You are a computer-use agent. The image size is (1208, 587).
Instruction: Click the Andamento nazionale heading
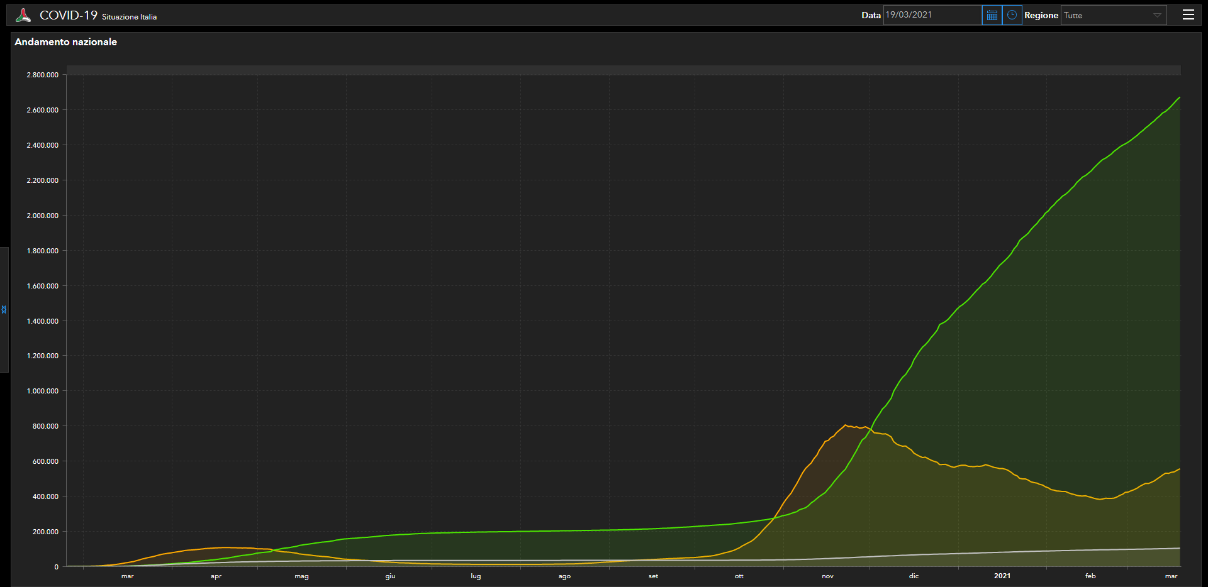point(66,41)
